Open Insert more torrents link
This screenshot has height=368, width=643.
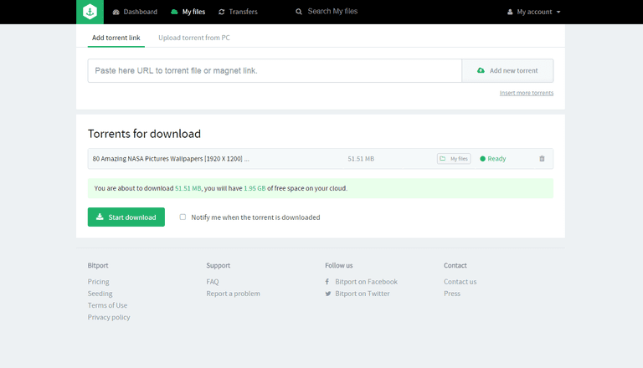tap(527, 93)
